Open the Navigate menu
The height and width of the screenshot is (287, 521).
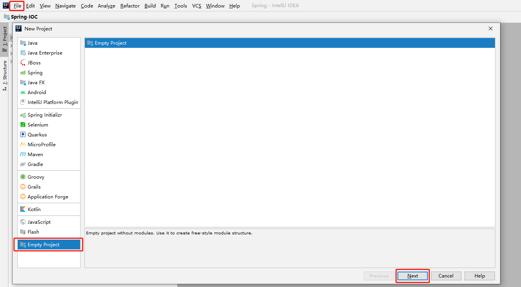(66, 6)
